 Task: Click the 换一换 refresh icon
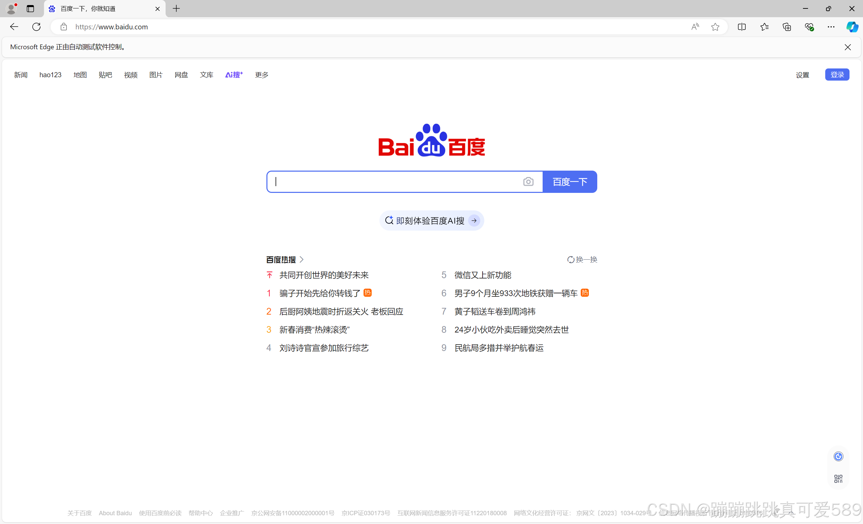point(571,260)
